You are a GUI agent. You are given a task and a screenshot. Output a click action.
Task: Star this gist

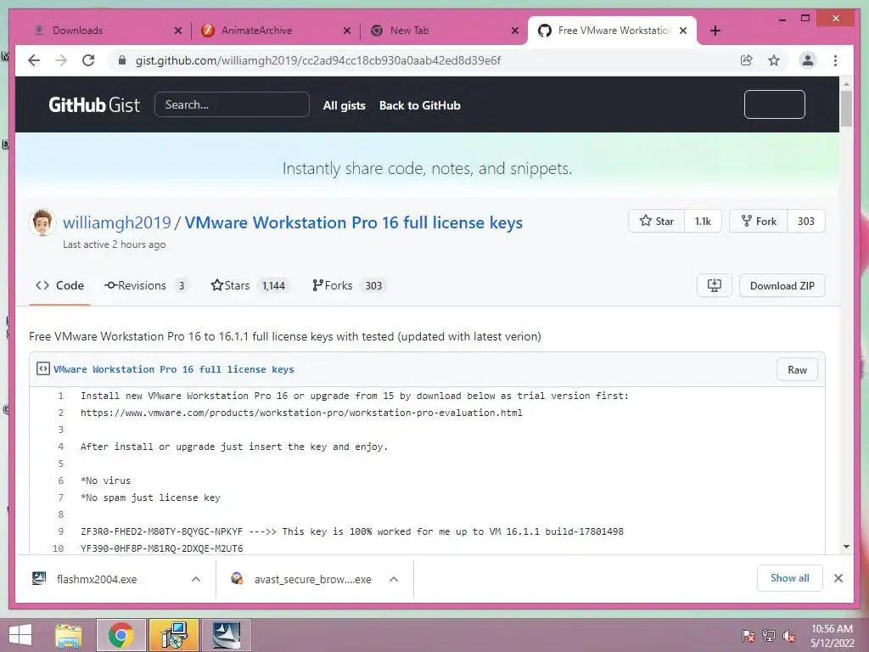657,222
